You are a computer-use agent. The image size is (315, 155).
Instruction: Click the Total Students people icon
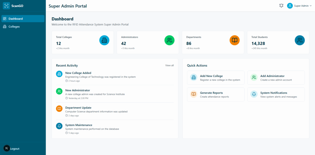pos(300,40)
